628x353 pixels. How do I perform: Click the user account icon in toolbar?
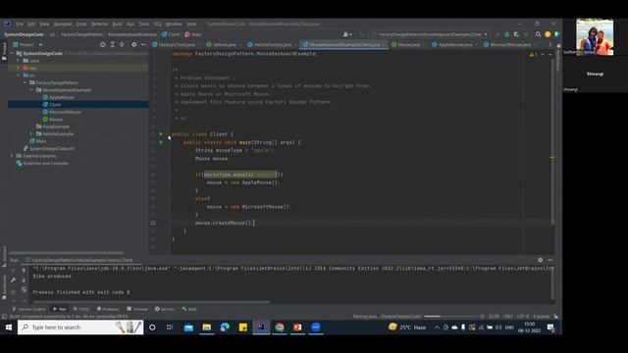346,34
